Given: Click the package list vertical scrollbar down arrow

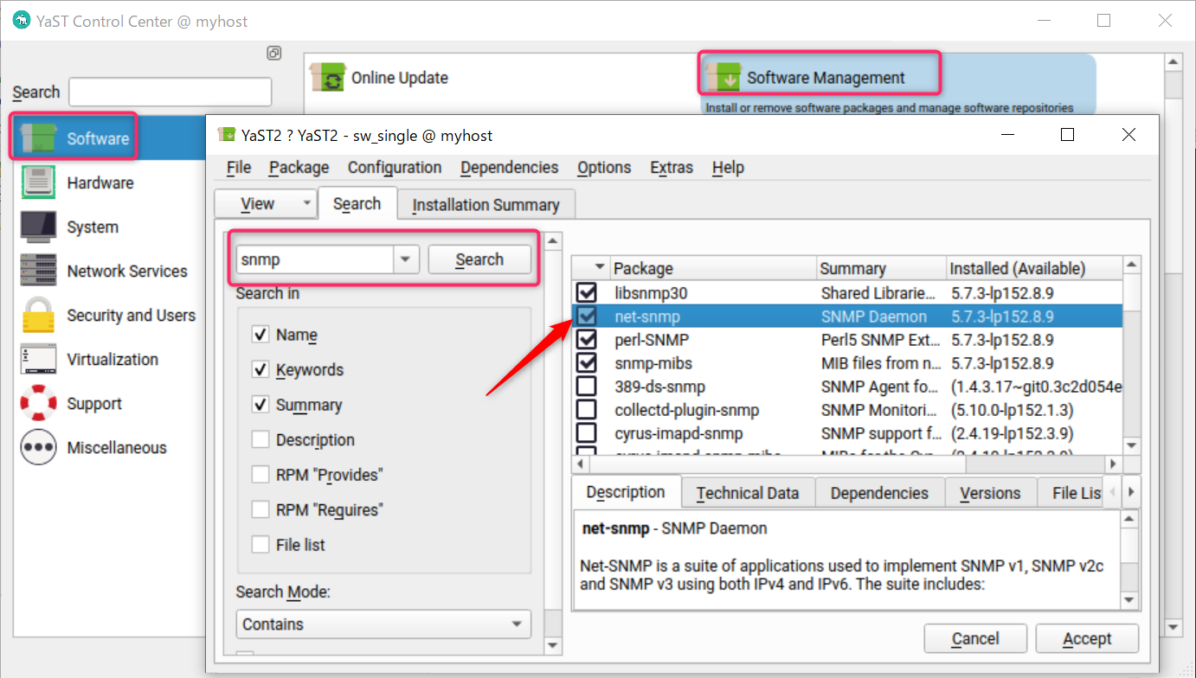Looking at the screenshot, I should pos(1131,445).
